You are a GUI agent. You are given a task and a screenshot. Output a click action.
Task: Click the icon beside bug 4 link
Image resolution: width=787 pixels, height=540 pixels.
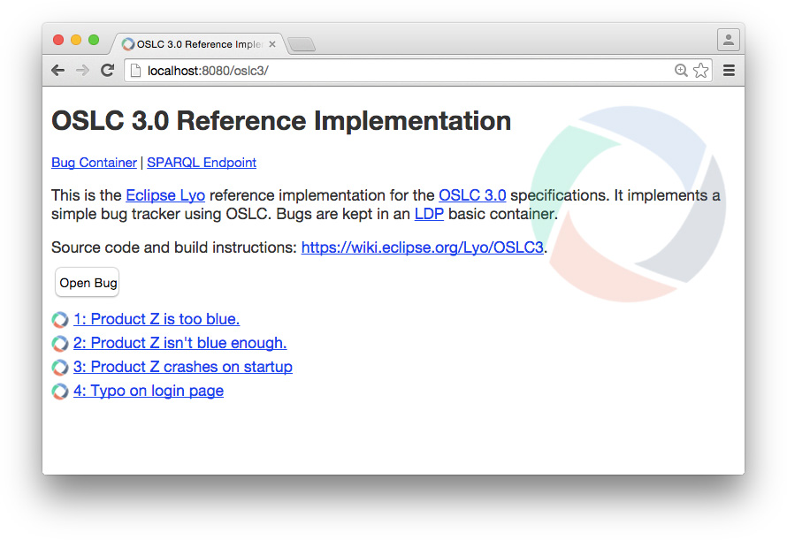[60, 392]
